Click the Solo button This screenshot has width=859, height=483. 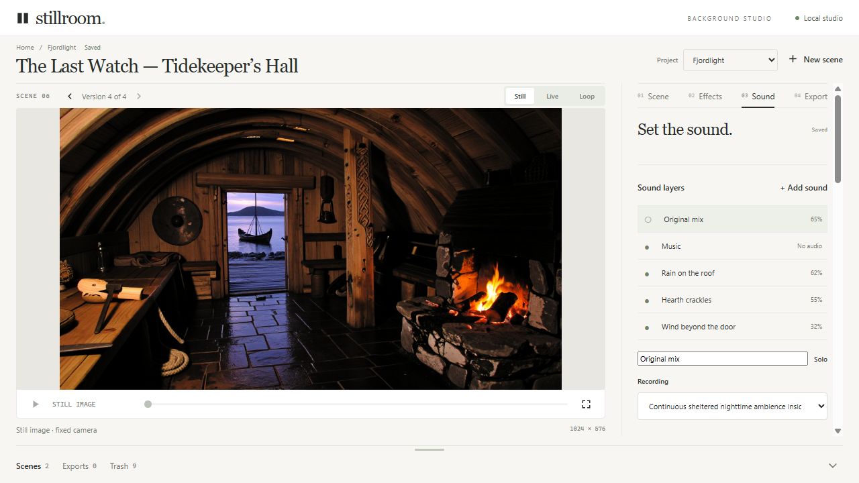(821, 359)
